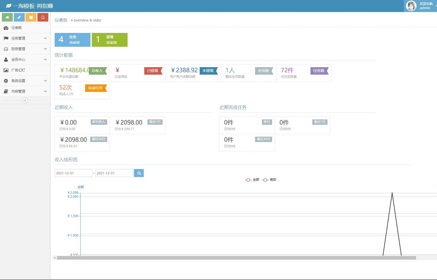Toggle the 金额 series in chart legend
This screenshot has height=280, width=437.
point(252,180)
